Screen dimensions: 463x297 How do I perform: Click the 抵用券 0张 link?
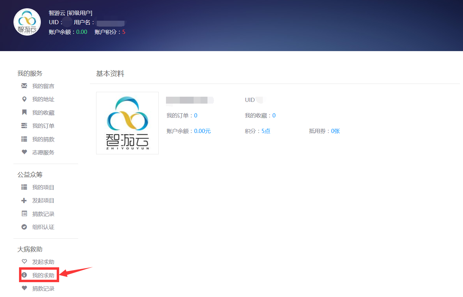335,131
